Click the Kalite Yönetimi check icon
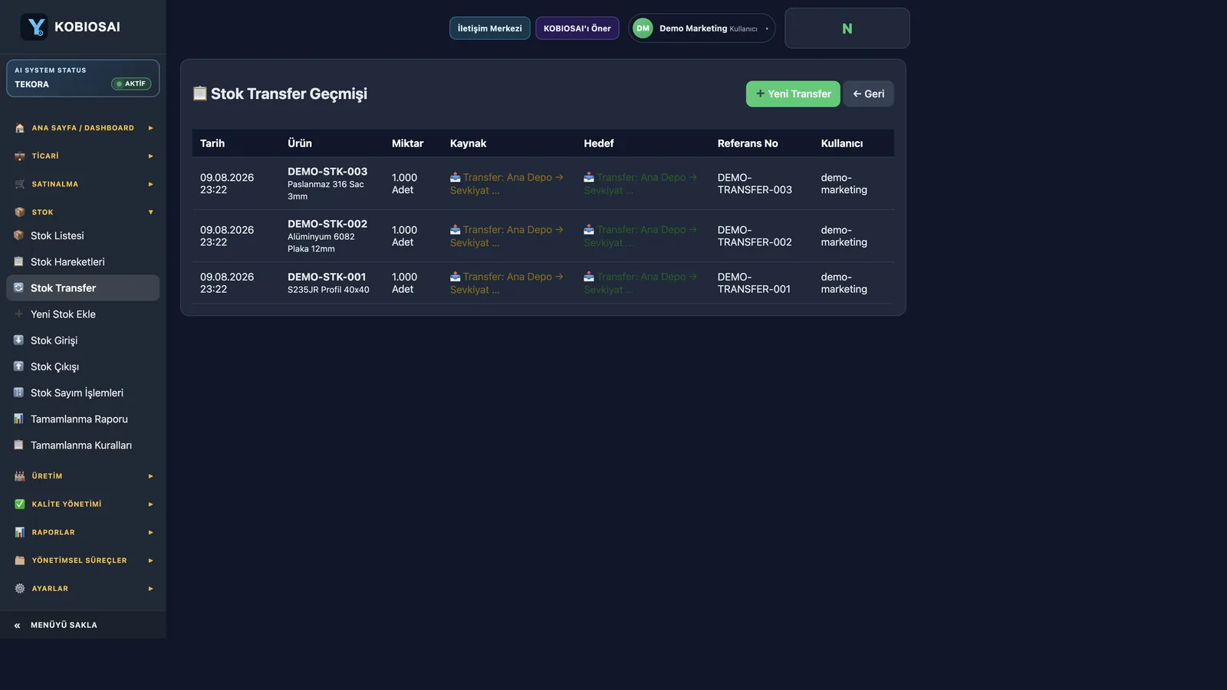 [x=20, y=504]
